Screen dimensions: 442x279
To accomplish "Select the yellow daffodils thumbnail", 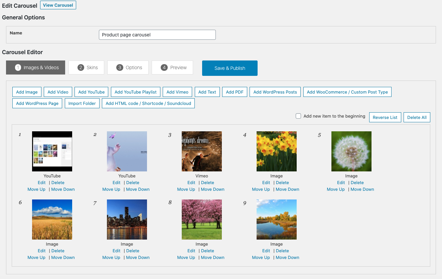I will pos(276,151).
